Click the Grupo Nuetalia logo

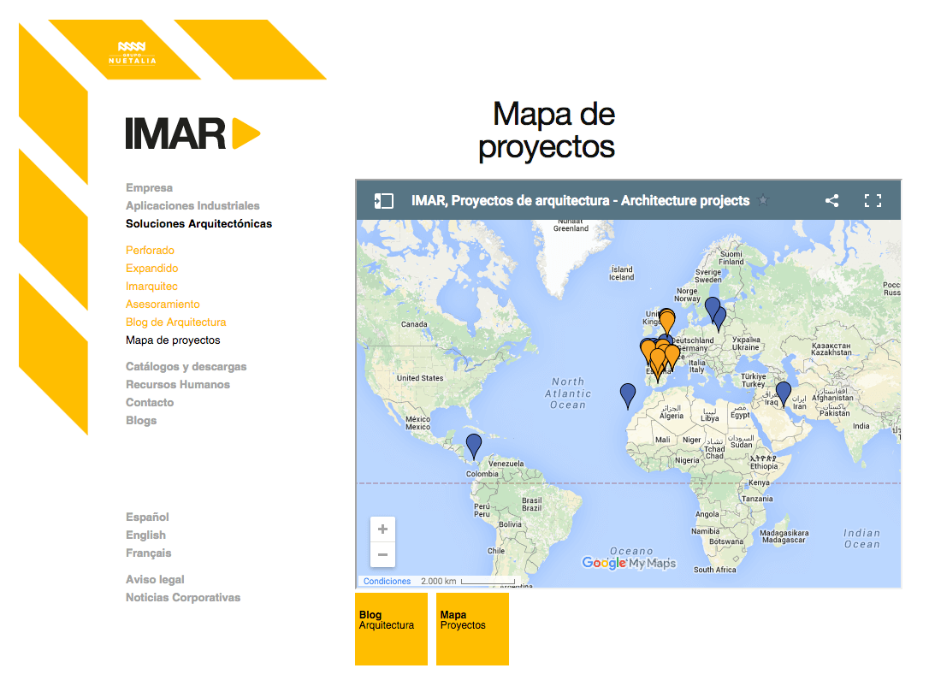pyautogui.click(x=132, y=53)
